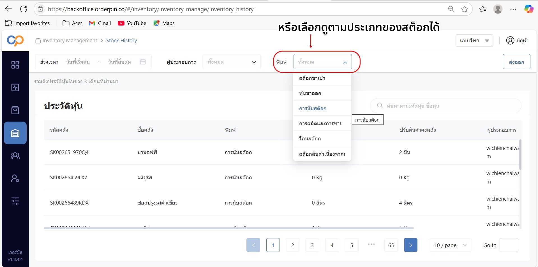
Task: Go to previous page arrow
Action: (253, 245)
